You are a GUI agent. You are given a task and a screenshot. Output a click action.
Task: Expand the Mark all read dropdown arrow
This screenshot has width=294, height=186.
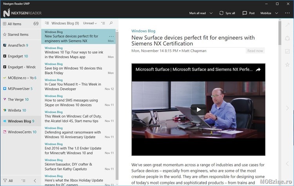pyautogui.click(x=211, y=13)
